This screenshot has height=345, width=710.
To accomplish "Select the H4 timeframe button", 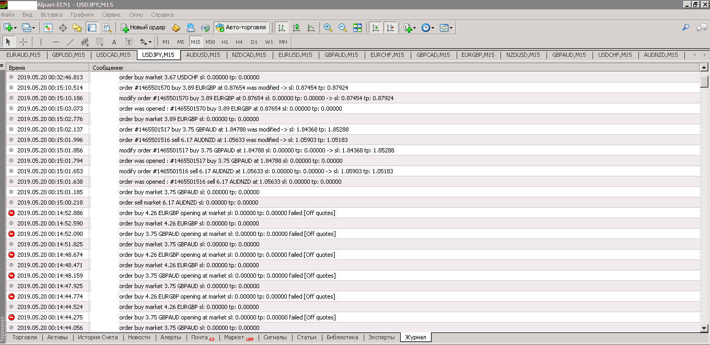I will point(239,42).
